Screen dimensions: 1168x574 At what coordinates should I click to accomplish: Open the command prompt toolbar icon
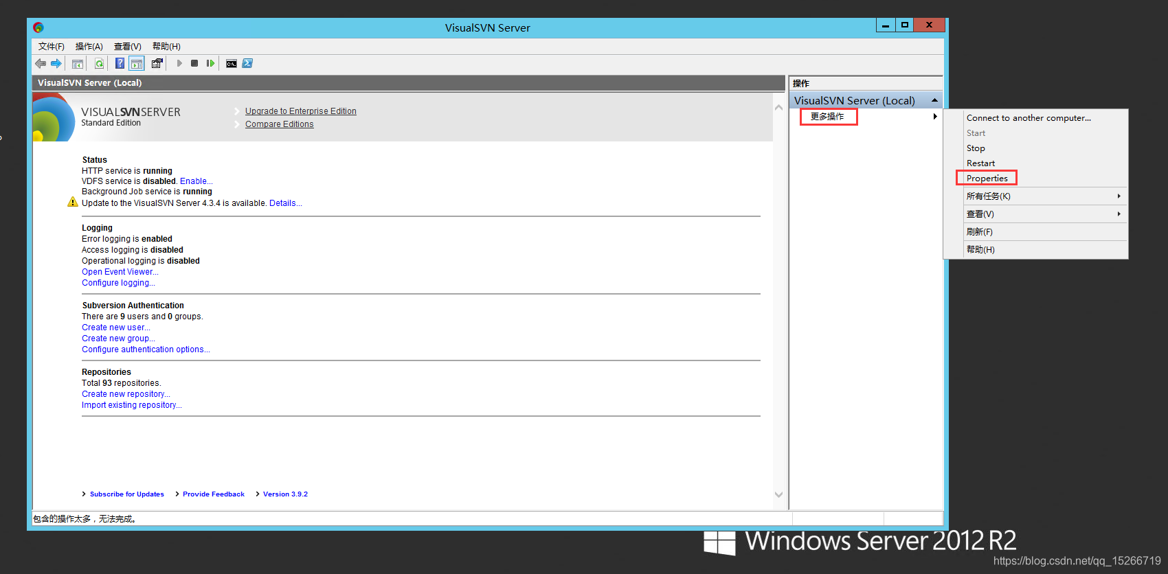[x=232, y=63]
